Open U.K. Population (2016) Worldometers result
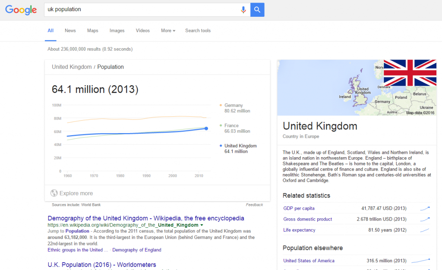Image resolution: width=442 pixels, height=270 pixels. click(102, 265)
